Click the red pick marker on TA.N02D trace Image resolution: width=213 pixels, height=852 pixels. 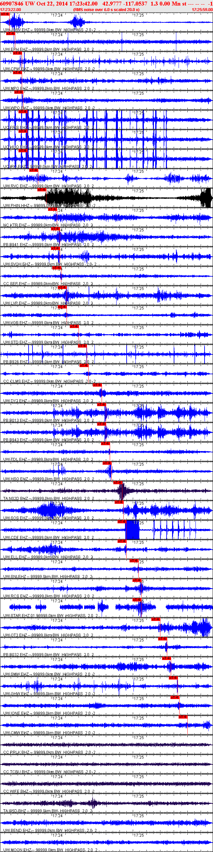118,483
